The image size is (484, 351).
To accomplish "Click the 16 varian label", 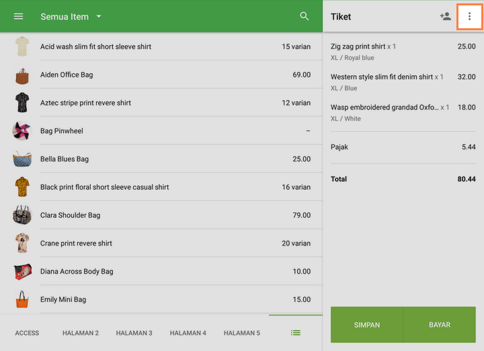I will [296, 187].
